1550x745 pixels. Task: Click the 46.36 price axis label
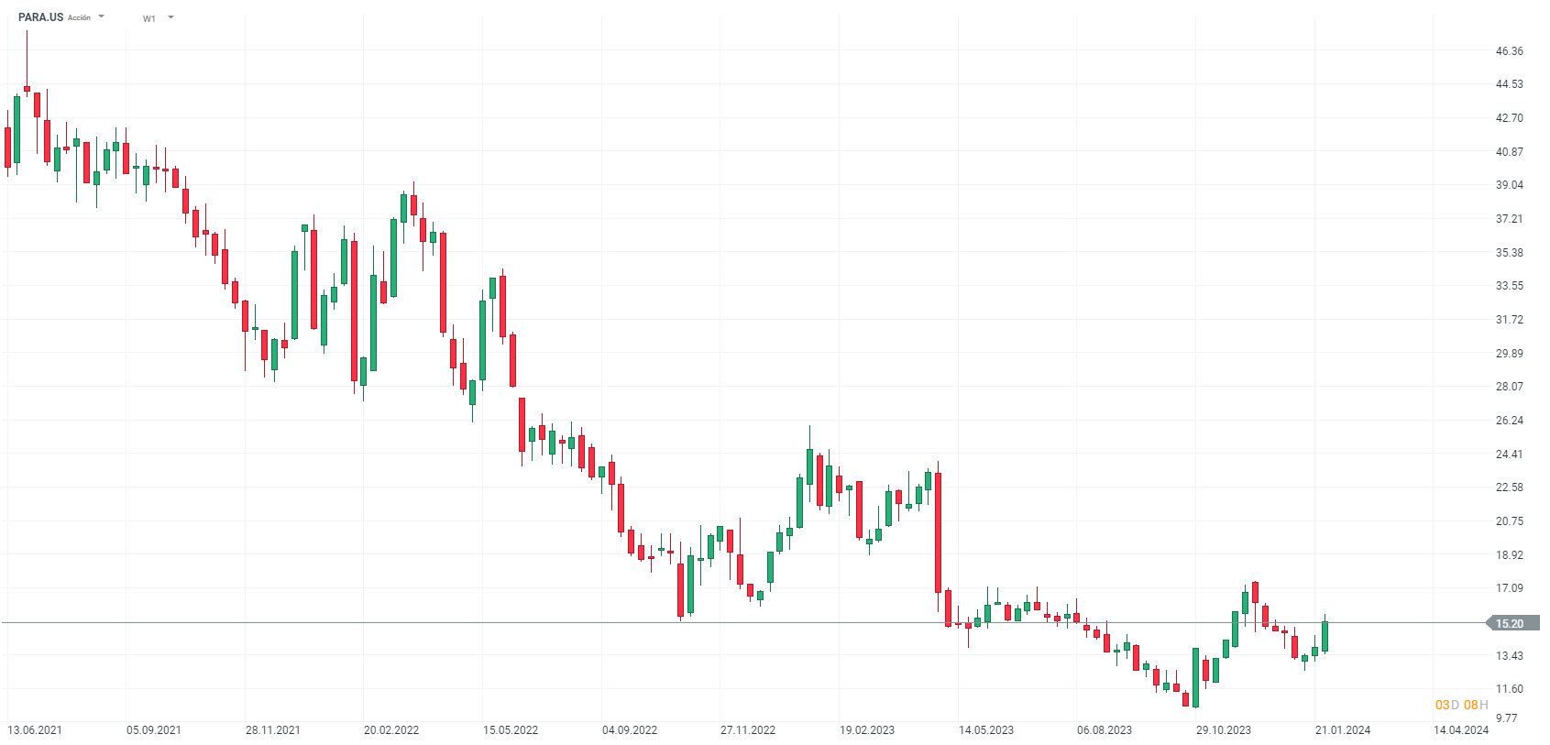click(1509, 51)
